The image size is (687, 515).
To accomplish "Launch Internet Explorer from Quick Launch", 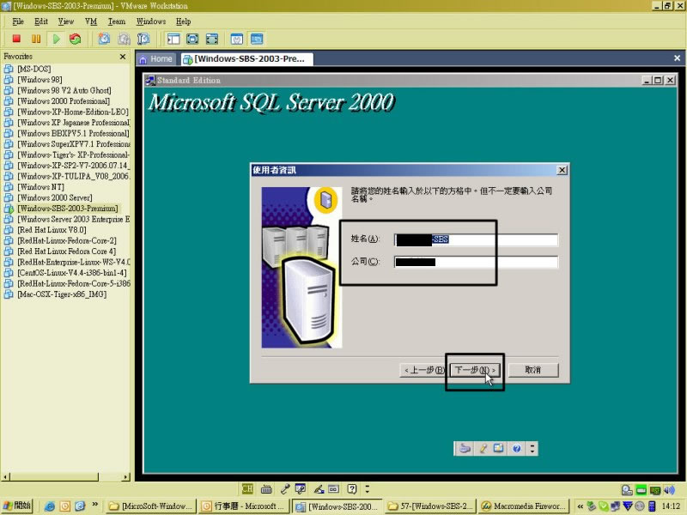I will [50, 506].
